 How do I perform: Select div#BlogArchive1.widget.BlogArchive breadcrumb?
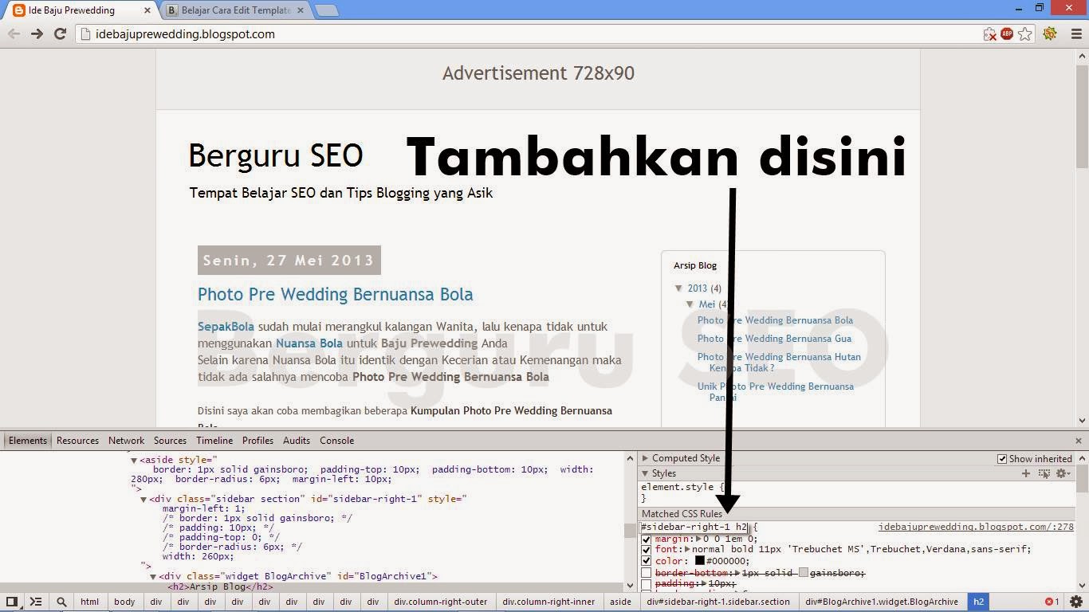tap(882, 602)
